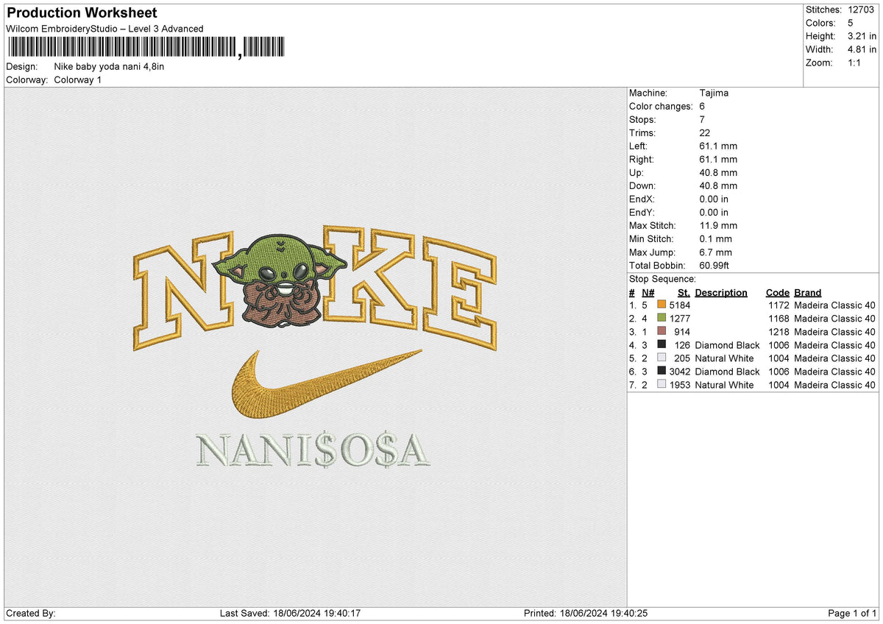The width and height of the screenshot is (883, 624).
Task: Select the white swatch beside stitch count 1953
Action: click(661, 384)
